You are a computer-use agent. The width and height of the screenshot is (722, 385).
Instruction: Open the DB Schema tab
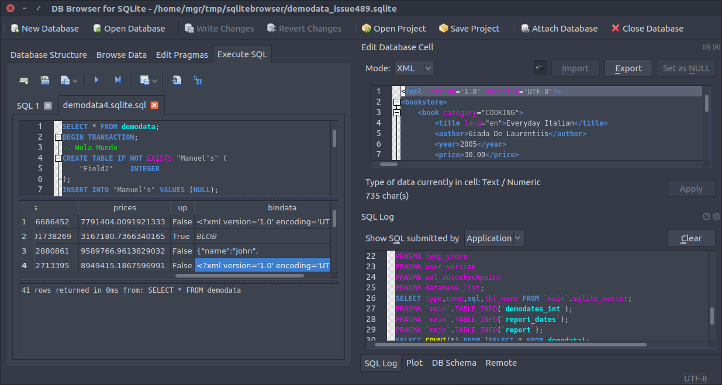tap(454, 363)
